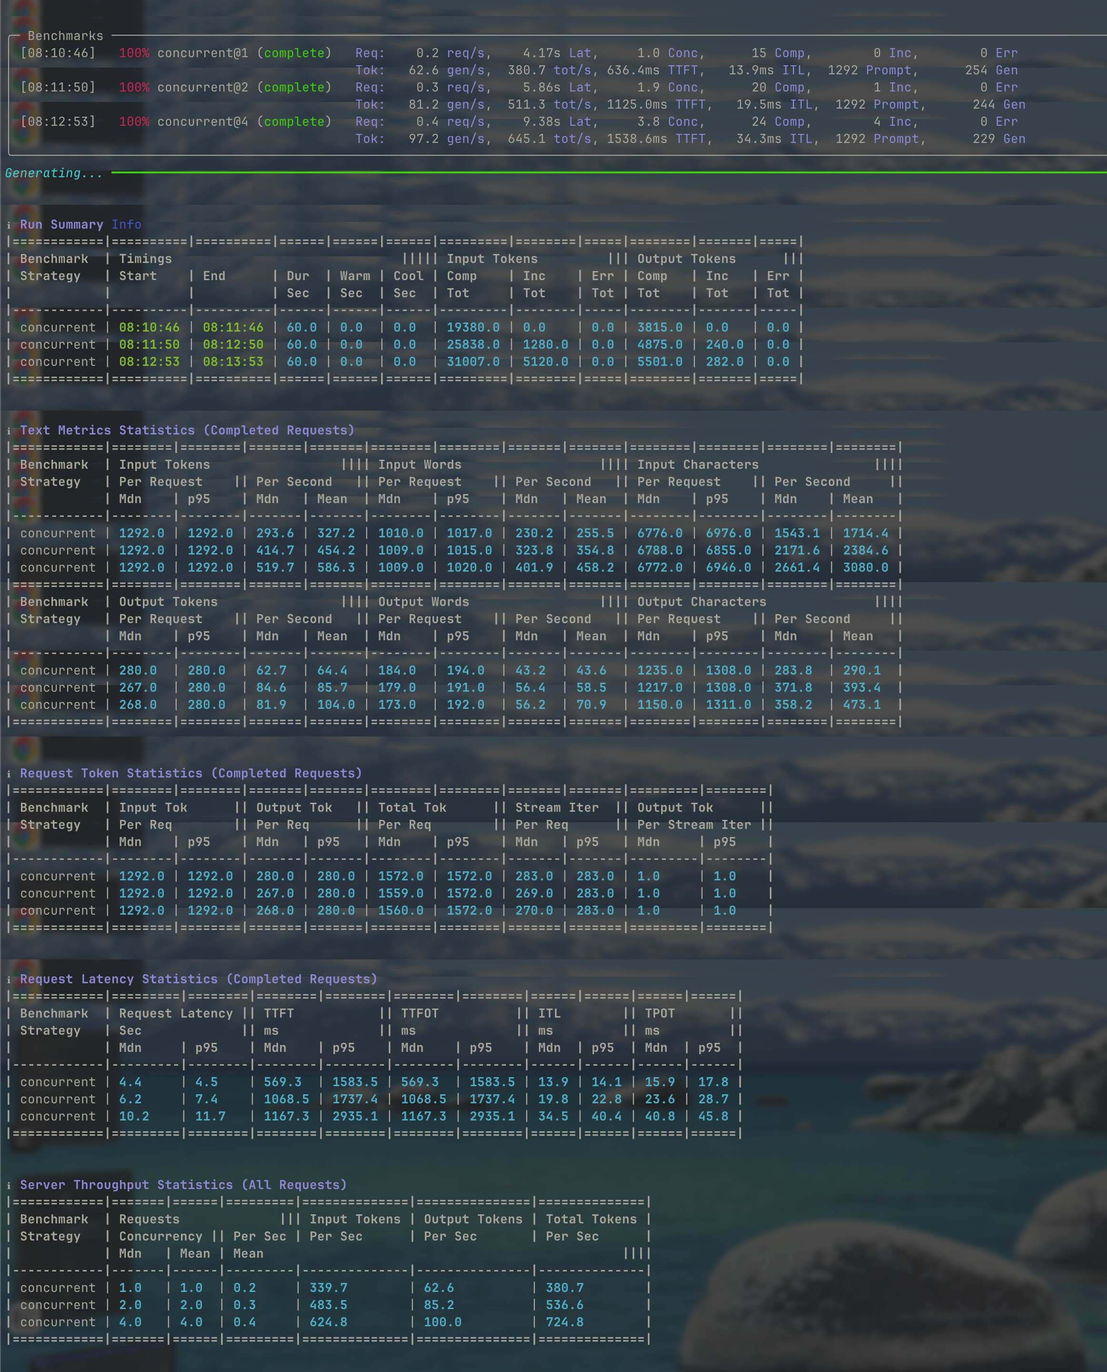Select ITL p95 value 40.4
Viewport: 1107px width, 1372px height.
click(606, 1116)
